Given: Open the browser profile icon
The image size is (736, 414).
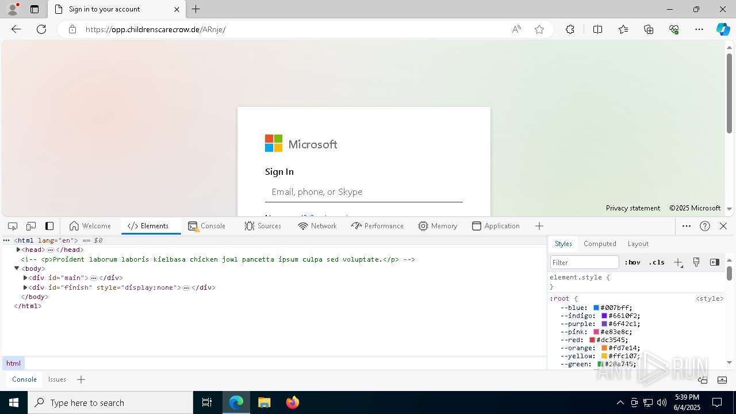Looking at the screenshot, I should point(13,9).
